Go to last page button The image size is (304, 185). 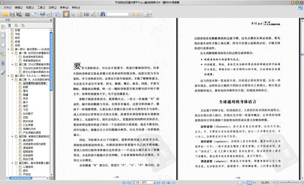pyautogui.click(x=164, y=182)
